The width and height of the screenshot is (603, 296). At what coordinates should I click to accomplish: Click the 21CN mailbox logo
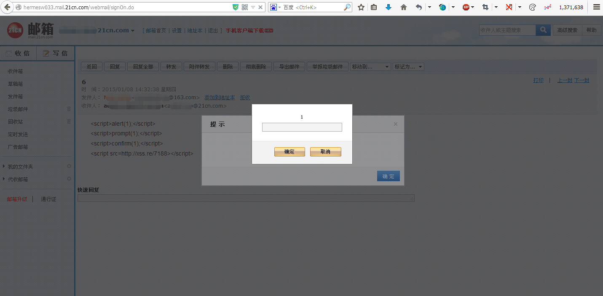(31, 30)
